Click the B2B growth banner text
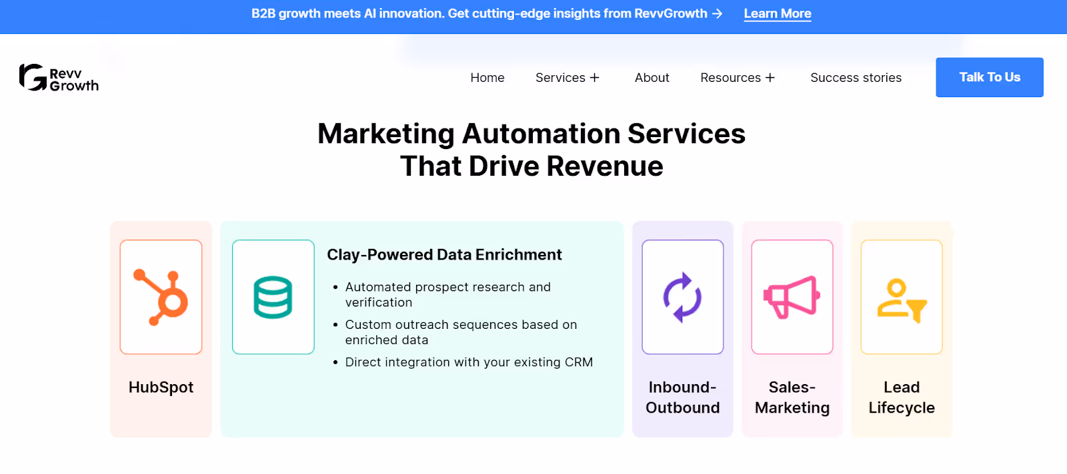The height and width of the screenshot is (474, 1067). point(479,13)
